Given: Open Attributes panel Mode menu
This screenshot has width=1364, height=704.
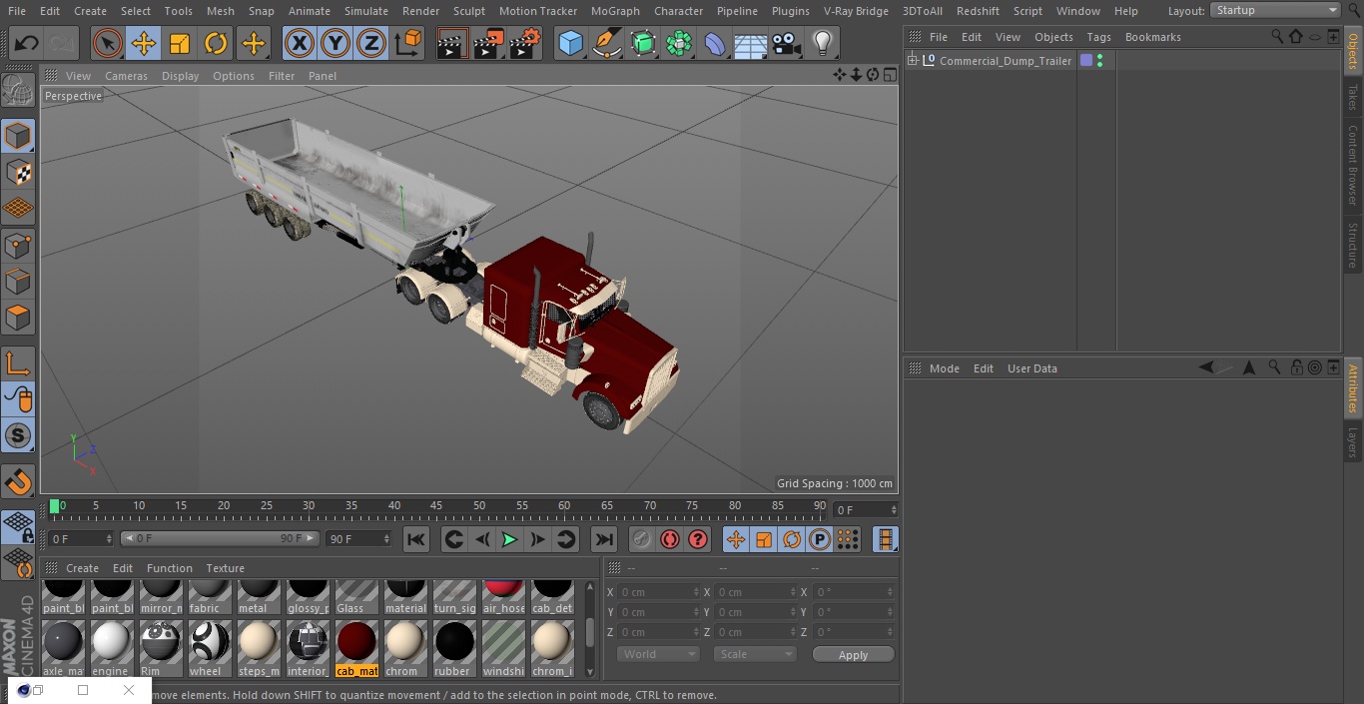Looking at the screenshot, I should (944, 368).
